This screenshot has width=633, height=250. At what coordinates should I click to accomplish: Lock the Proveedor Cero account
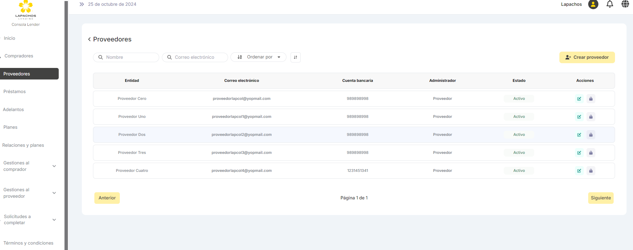591,99
